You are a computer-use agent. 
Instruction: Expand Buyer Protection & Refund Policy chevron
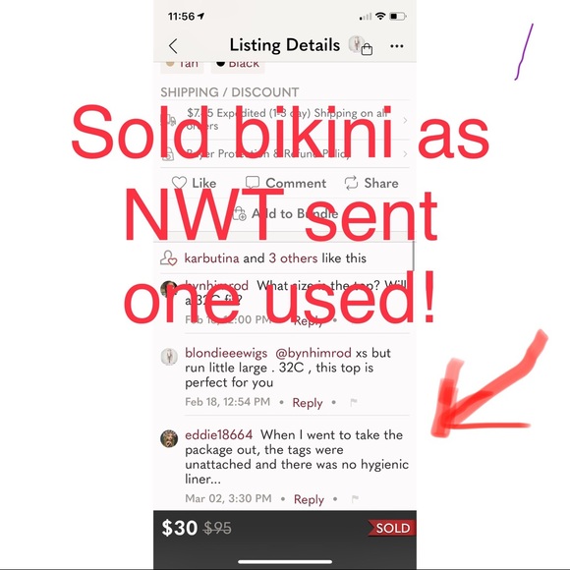pos(405,154)
